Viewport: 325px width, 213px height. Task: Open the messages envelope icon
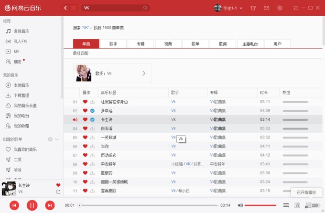click(x=266, y=8)
